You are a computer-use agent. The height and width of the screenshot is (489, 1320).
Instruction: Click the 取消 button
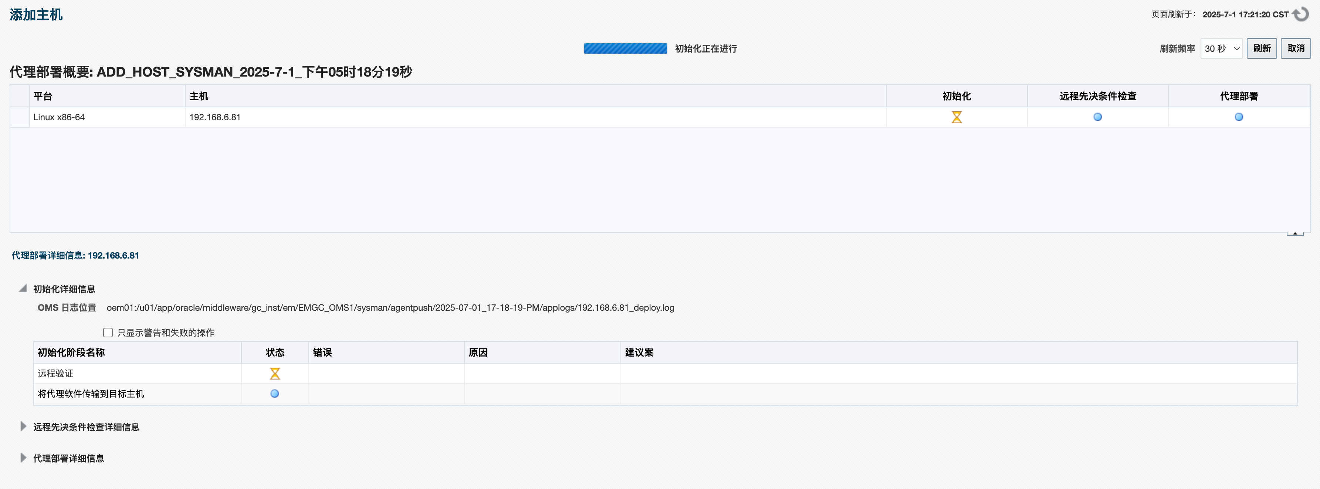point(1295,48)
